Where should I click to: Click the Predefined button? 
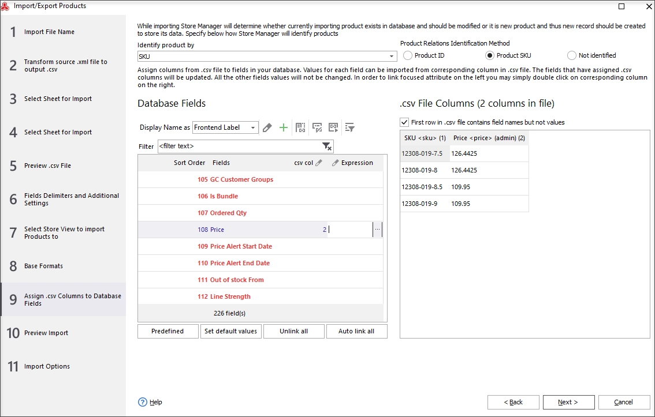pos(168,331)
